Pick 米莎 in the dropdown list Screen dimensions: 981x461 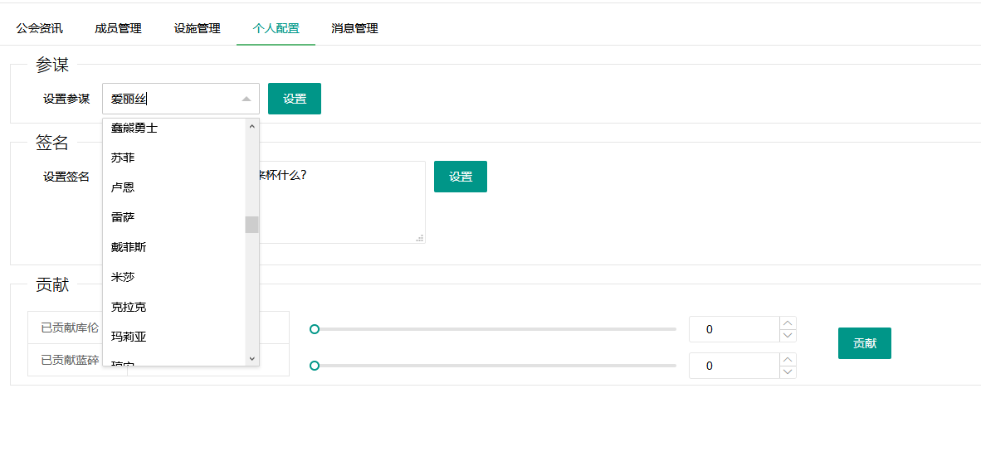tap(174, 278)
